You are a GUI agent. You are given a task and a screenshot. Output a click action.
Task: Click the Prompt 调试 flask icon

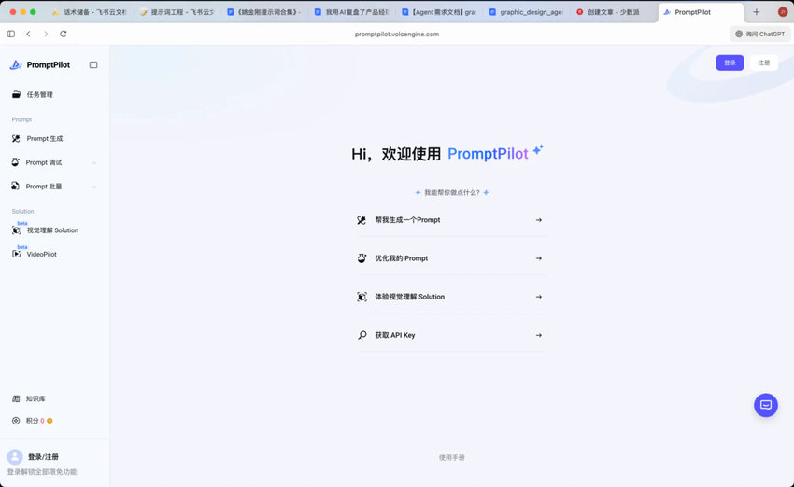15,162
